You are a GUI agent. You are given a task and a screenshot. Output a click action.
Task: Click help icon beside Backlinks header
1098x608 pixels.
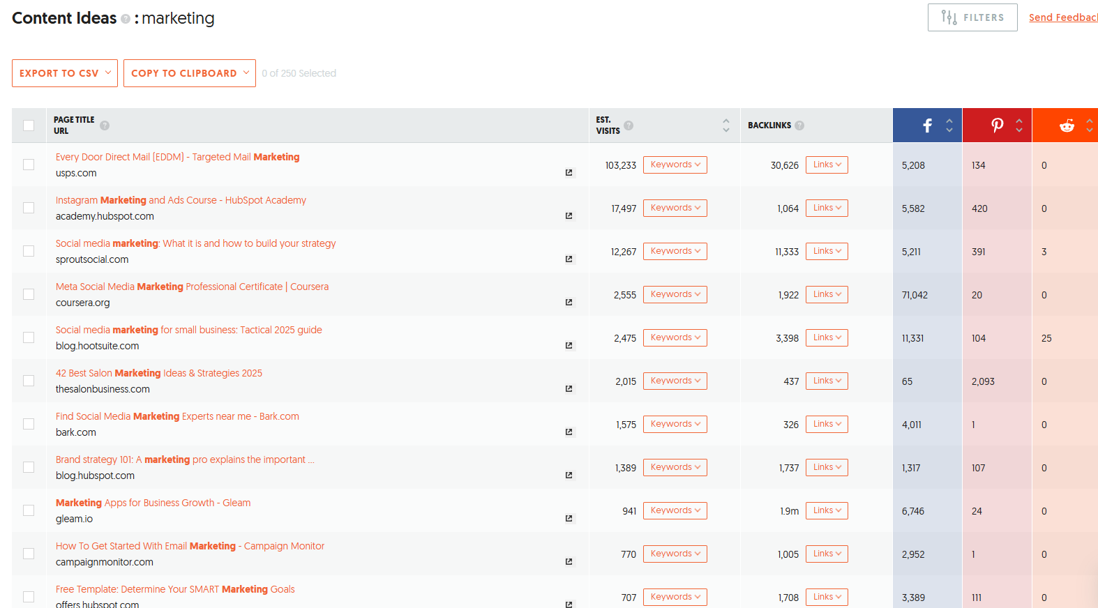(x=799, y=126)
